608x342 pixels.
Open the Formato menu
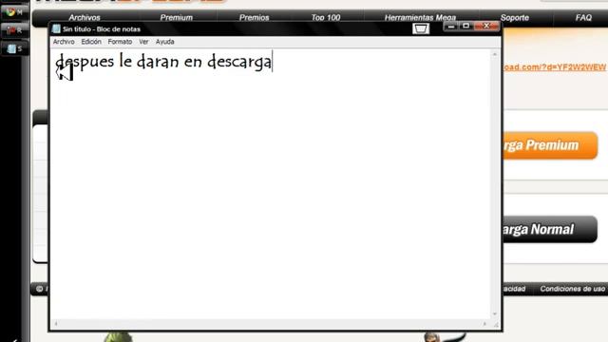click(120, 42)
